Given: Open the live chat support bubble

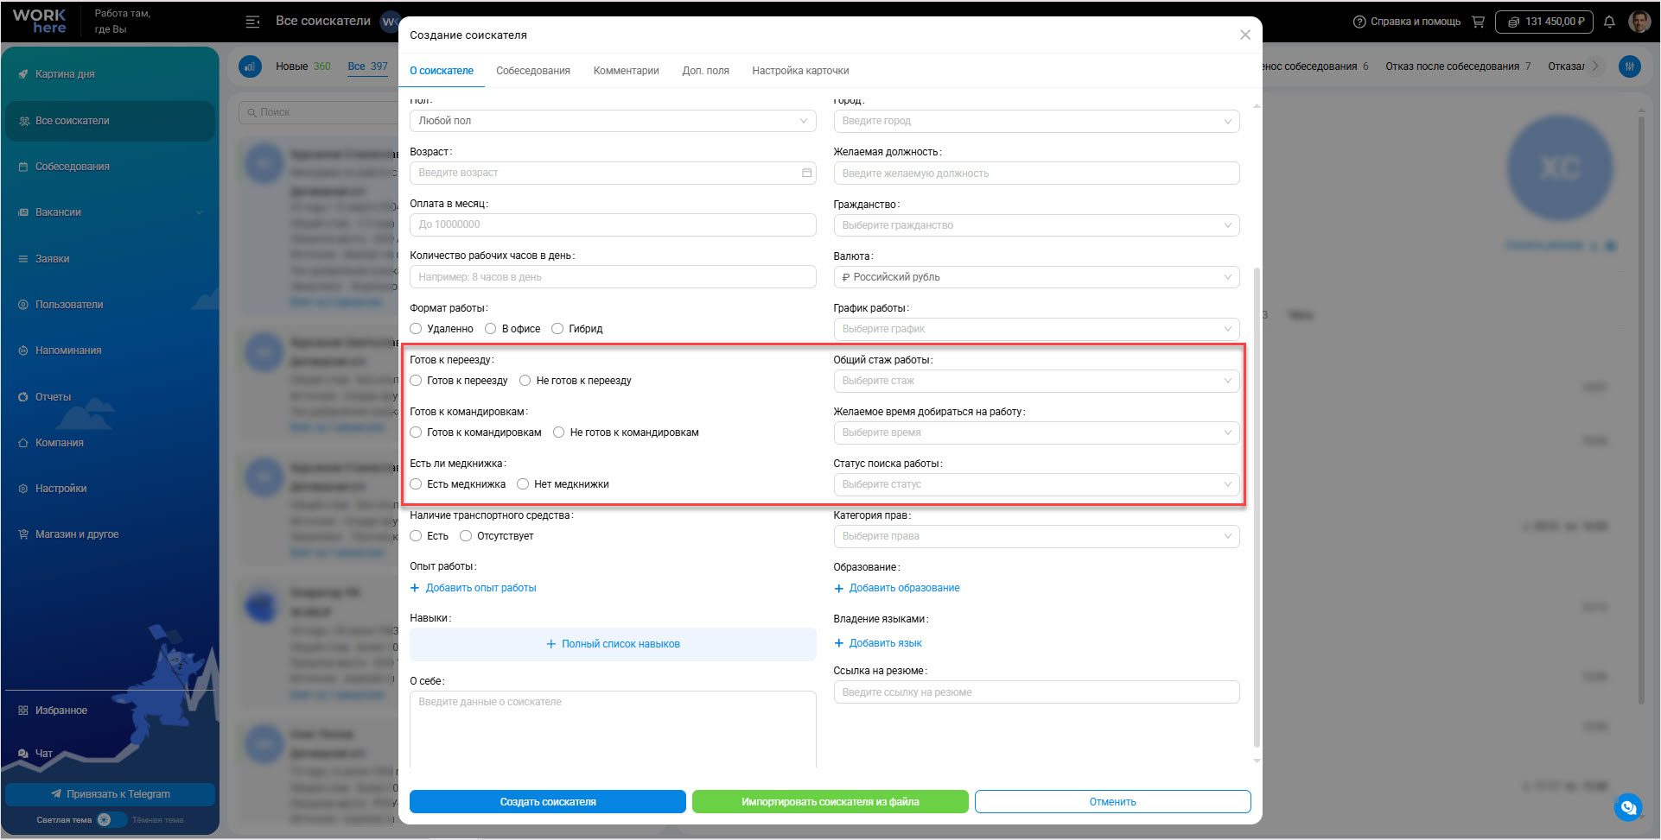Looking at the screenshot, I should [1628, 807].
